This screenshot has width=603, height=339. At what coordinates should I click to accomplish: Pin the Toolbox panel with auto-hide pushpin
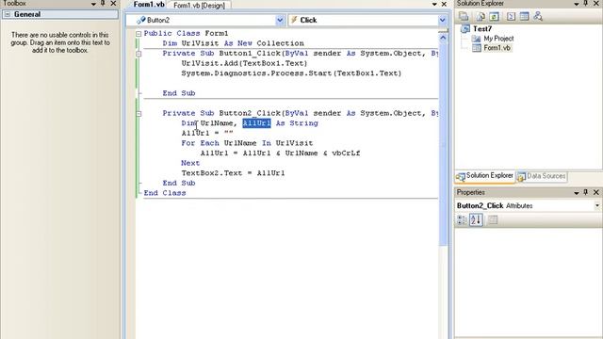click(103, 4)
